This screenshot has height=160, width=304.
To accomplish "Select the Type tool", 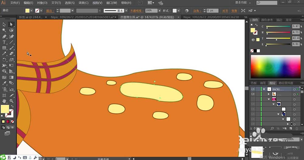I will point(4,42).
